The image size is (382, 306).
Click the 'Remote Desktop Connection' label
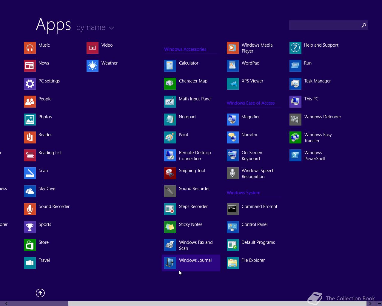coord(195,156)
